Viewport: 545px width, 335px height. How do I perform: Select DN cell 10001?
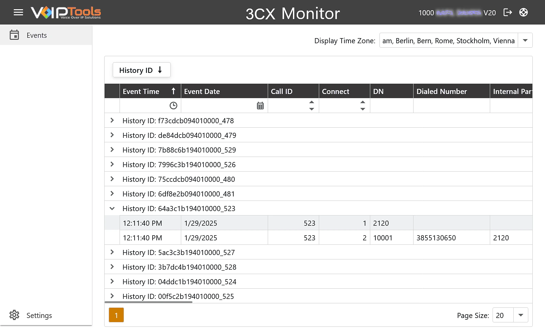[391, 238]
